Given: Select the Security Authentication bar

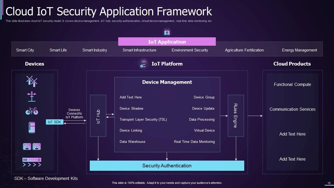Looking at the screenshot, I should (x=167, y=166).
